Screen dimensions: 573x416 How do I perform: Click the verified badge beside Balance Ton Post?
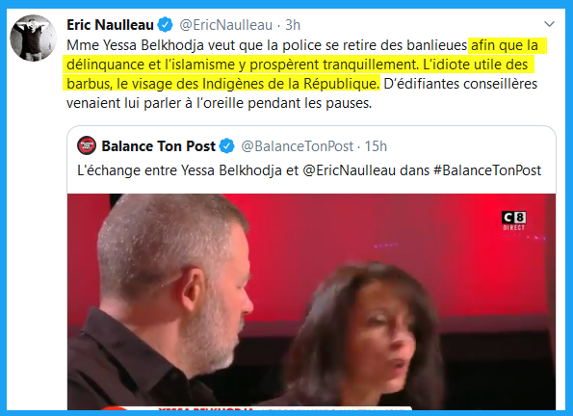227,145
